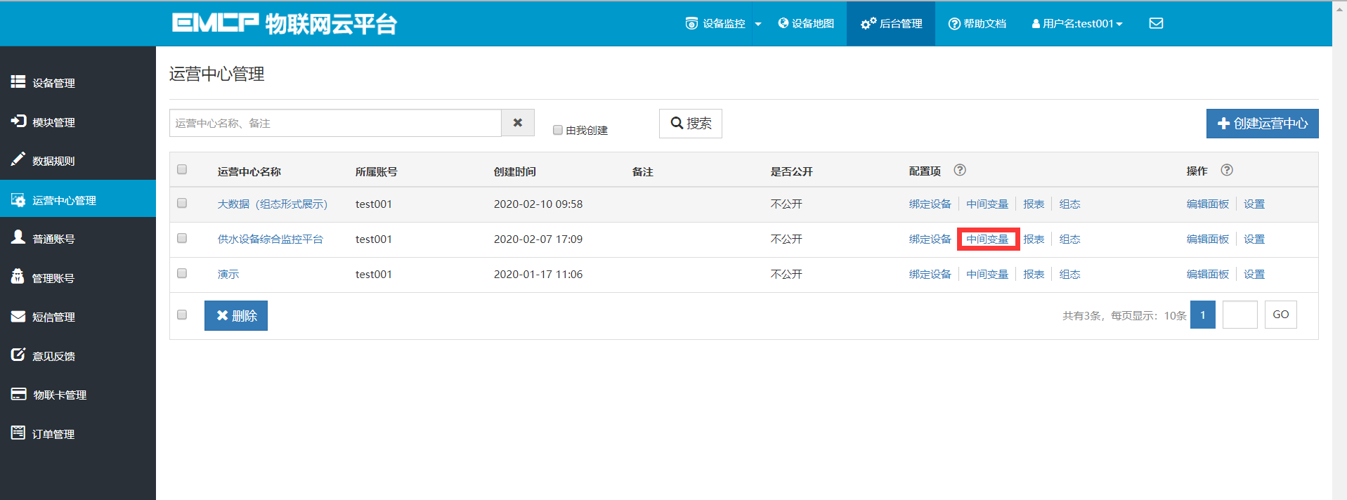The width and height of the screenshot is (1347, 500).
Task: Check the 供水设备综合监控平台 row checkbox
Action: (x=182, y=238)
